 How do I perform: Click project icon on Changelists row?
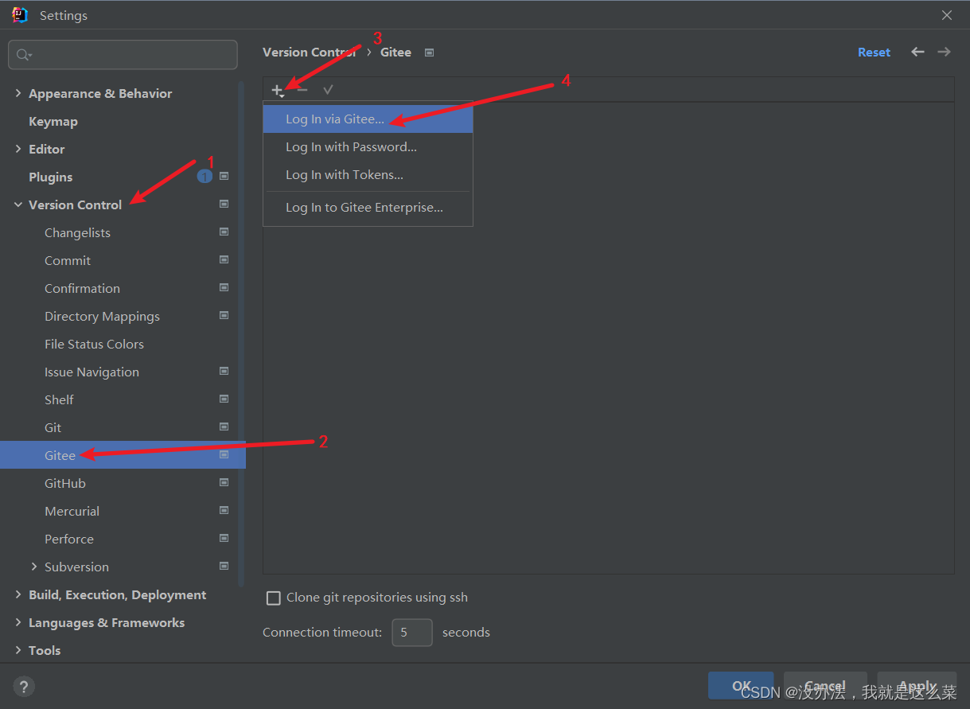point(224,232)
